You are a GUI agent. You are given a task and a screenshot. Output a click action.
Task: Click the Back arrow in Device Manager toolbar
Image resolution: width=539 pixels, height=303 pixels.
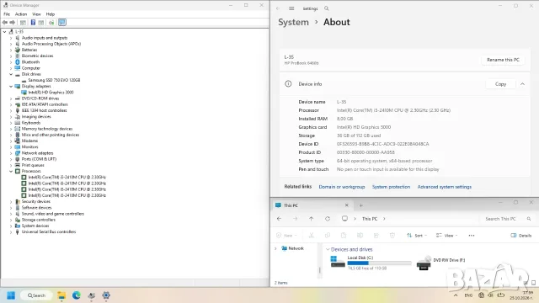pyautogui.click(x=5, y=23)
